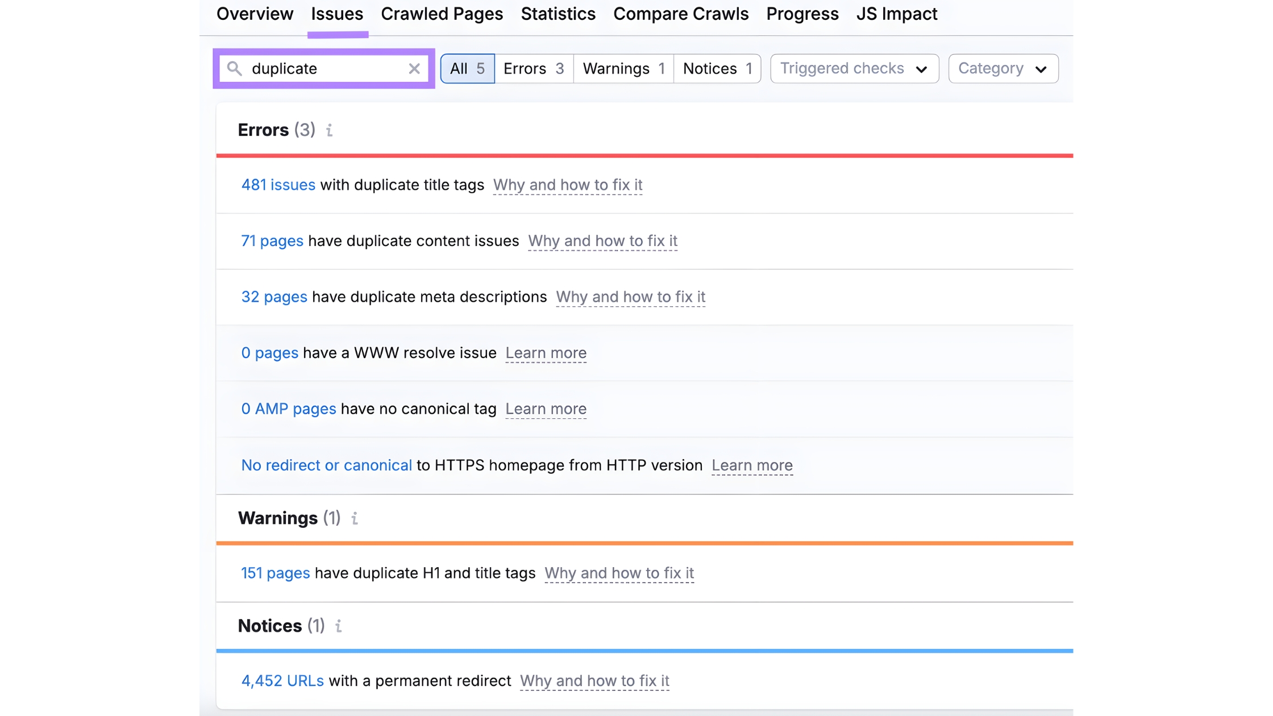This screenshot has height=716, width=1273.
Task: Open the 0 AMP pages link
Action: click(x=288, y=409)
